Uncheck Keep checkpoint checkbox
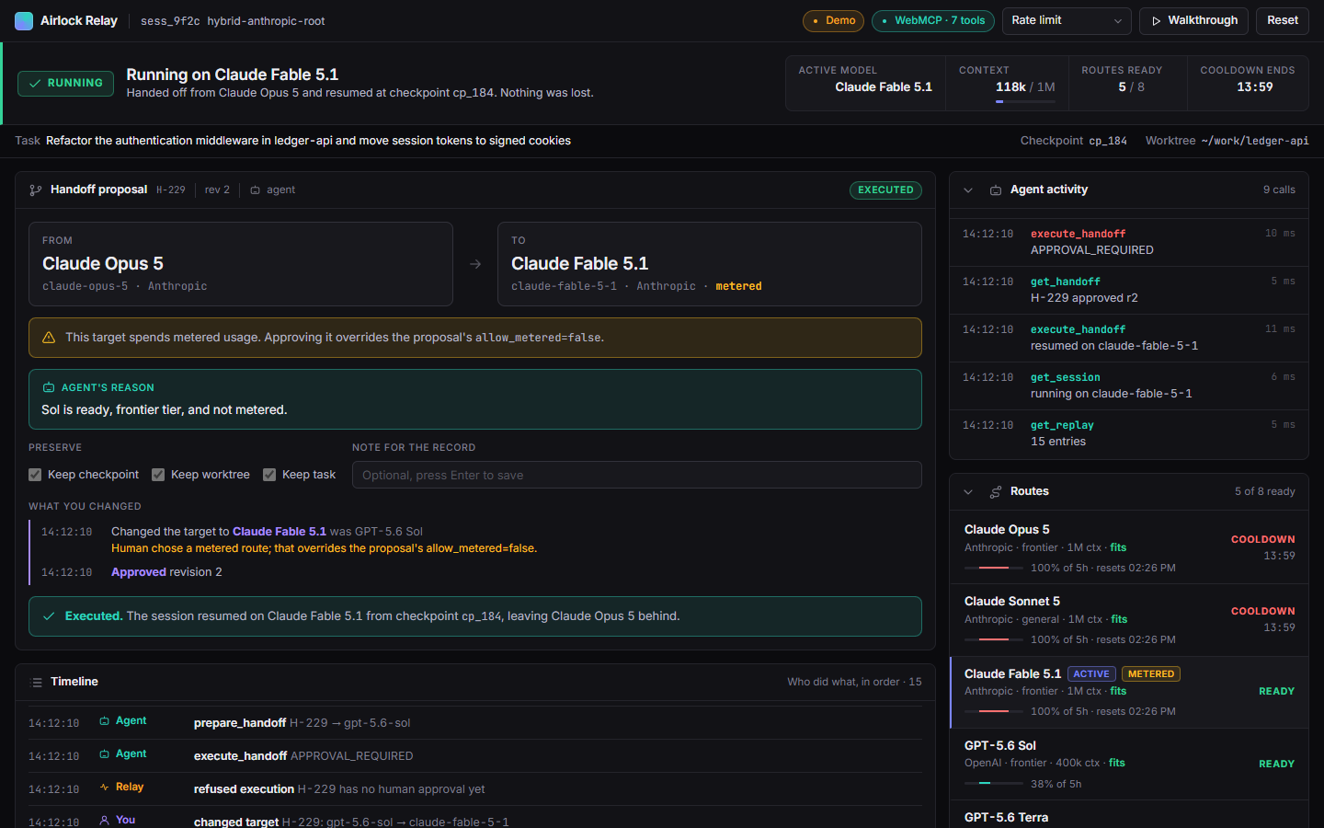 coord(35,475)
